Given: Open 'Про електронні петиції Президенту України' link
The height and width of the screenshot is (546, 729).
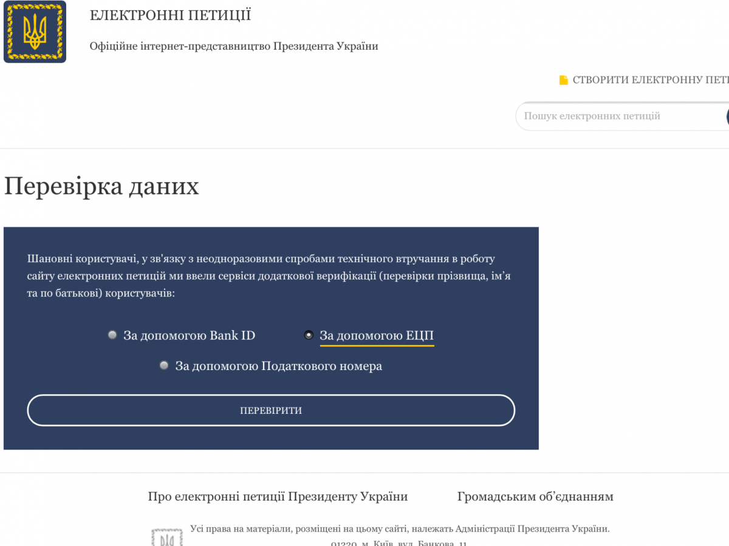Looking at the screenshot, I should [x=278, y=496].
